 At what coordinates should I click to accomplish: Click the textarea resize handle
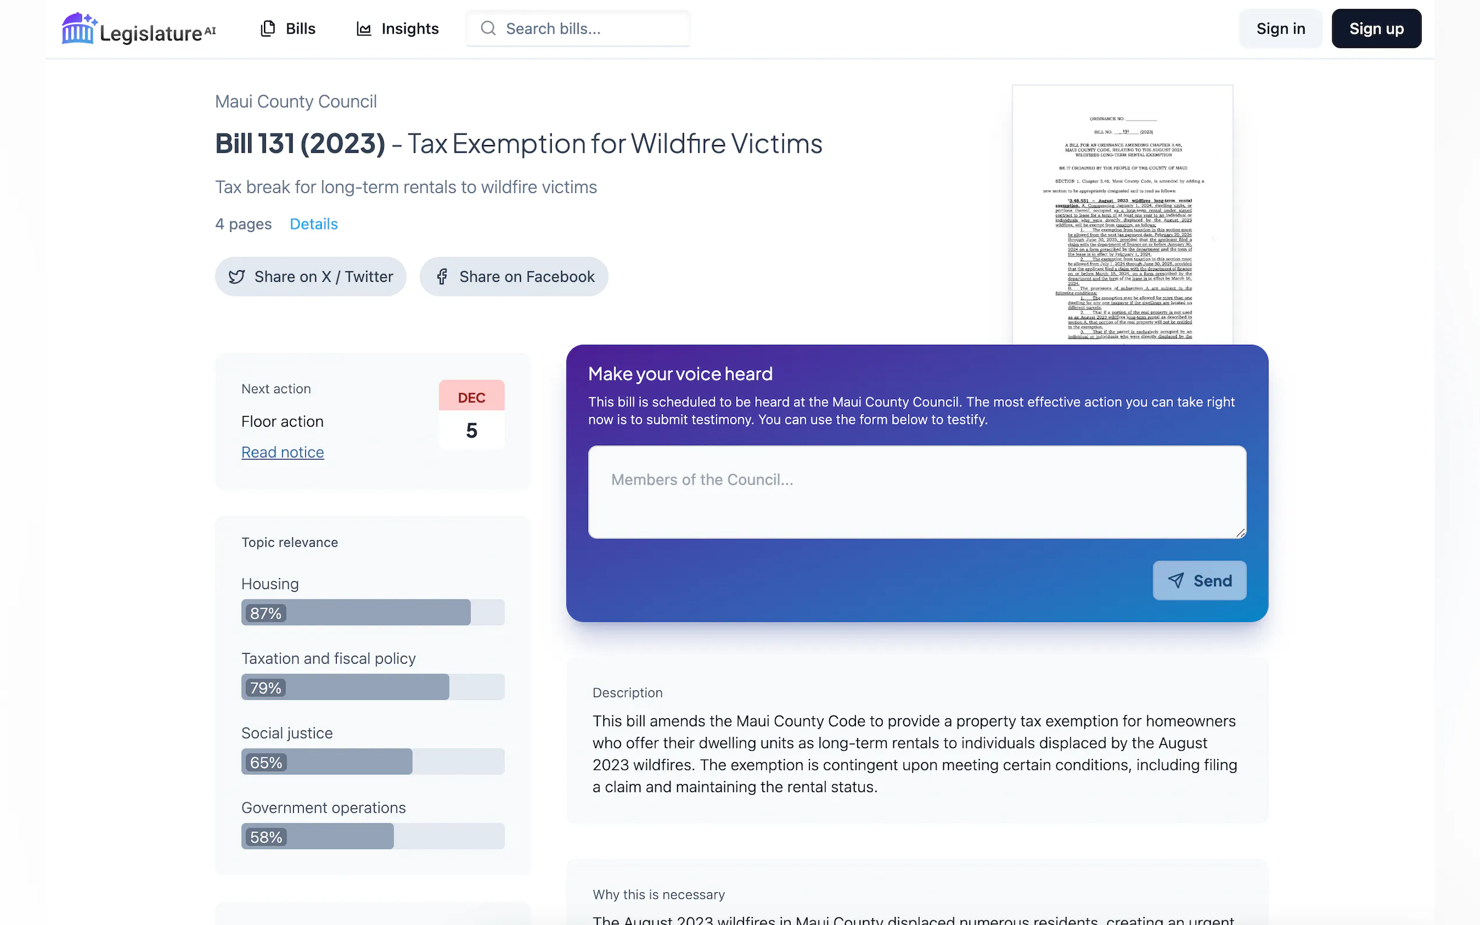(1240, 533)
